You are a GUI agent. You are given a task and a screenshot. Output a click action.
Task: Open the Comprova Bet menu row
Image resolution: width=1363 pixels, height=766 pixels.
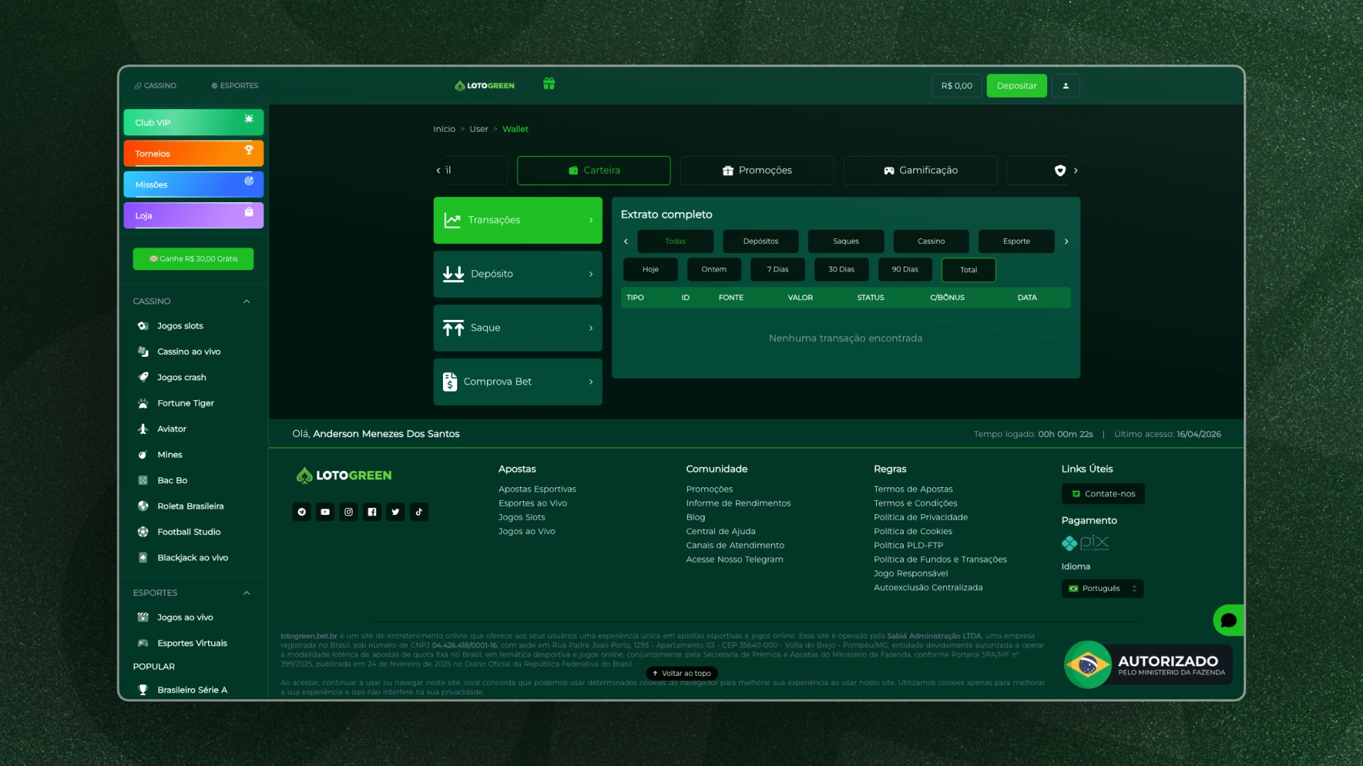(518, 382)
